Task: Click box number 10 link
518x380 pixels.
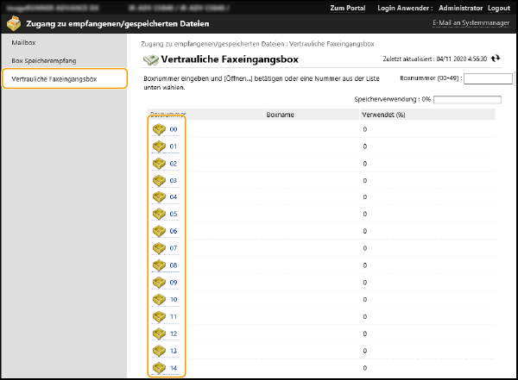Action: (174, 300)
